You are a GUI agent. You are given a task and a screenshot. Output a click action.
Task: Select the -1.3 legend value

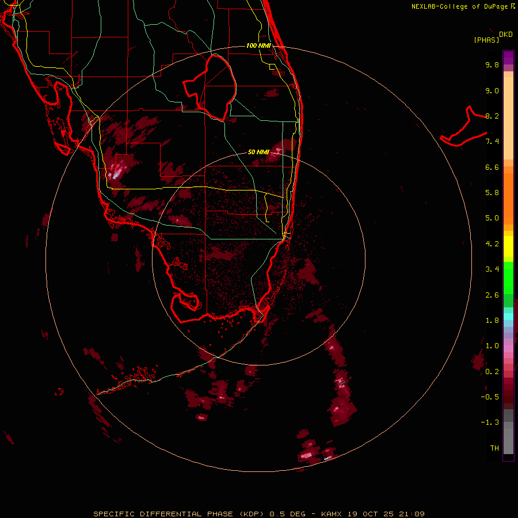tap(490, 422)
